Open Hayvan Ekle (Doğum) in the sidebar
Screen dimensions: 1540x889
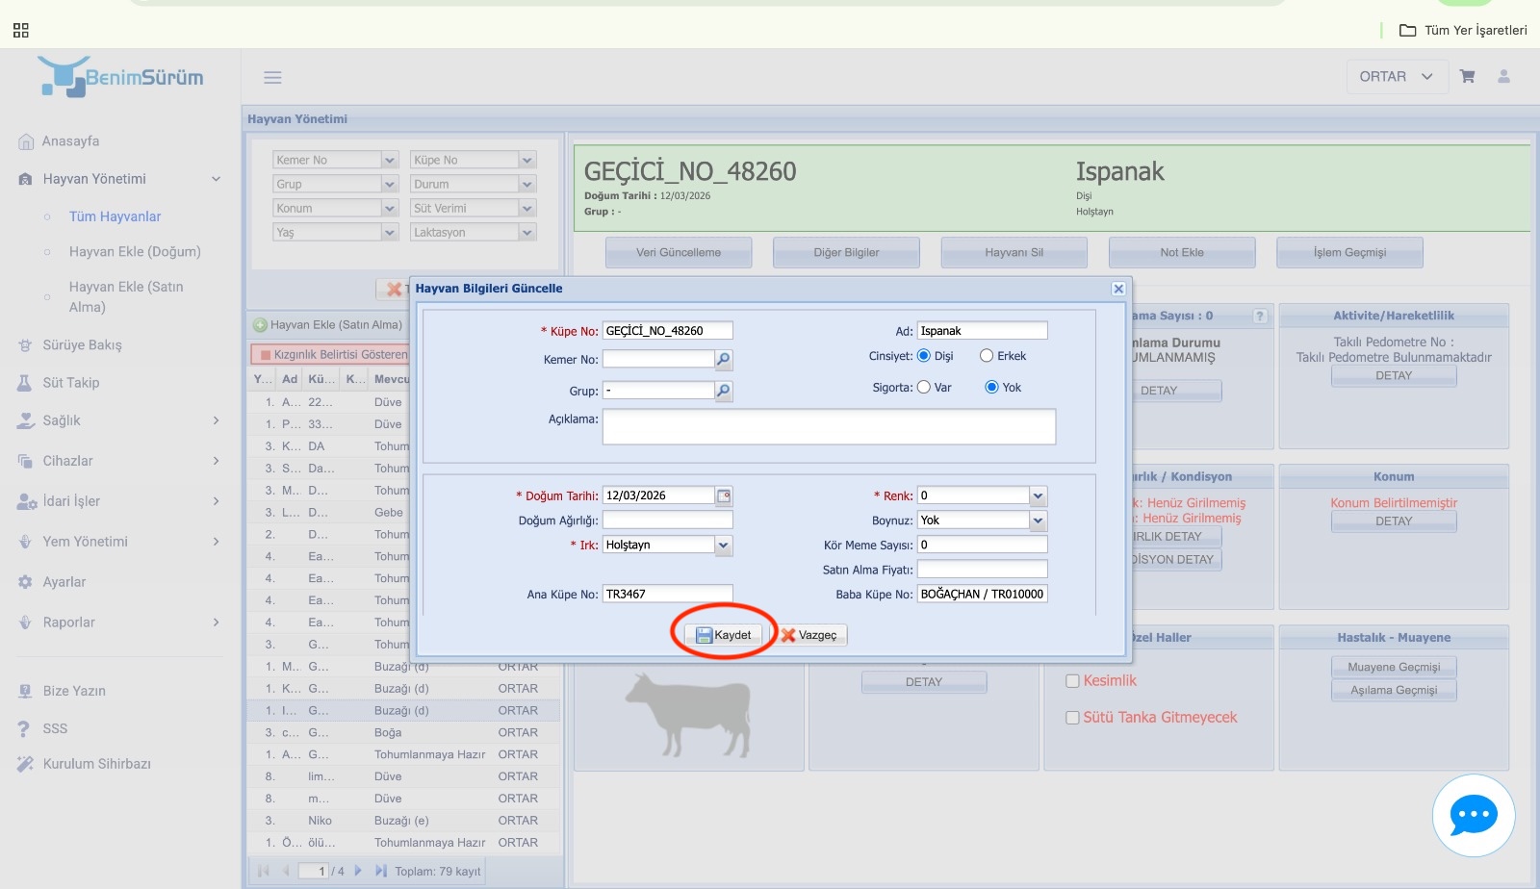click(135, 252)
